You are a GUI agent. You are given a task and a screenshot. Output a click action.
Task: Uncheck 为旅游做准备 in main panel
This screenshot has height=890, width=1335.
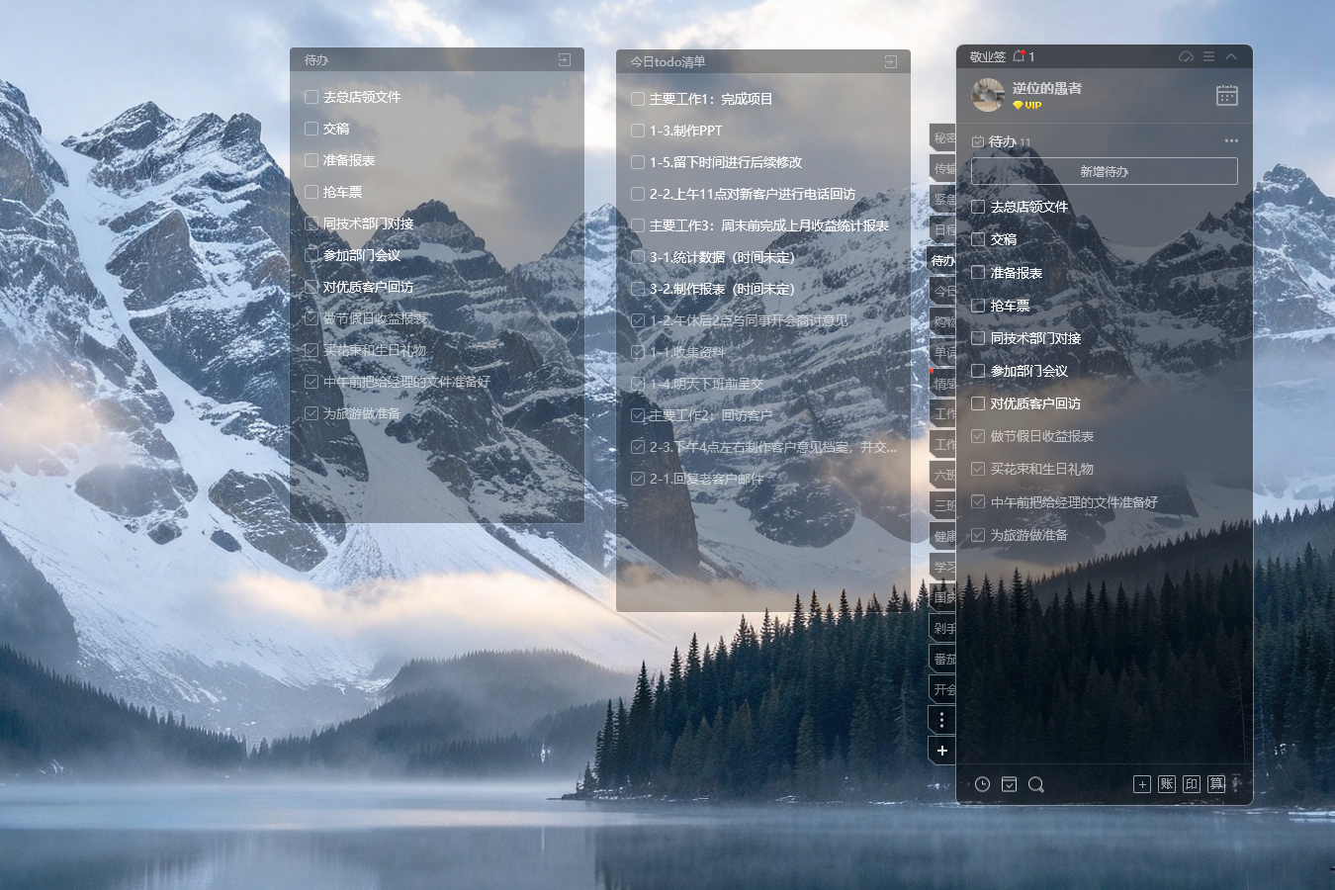tap(978, 535)
